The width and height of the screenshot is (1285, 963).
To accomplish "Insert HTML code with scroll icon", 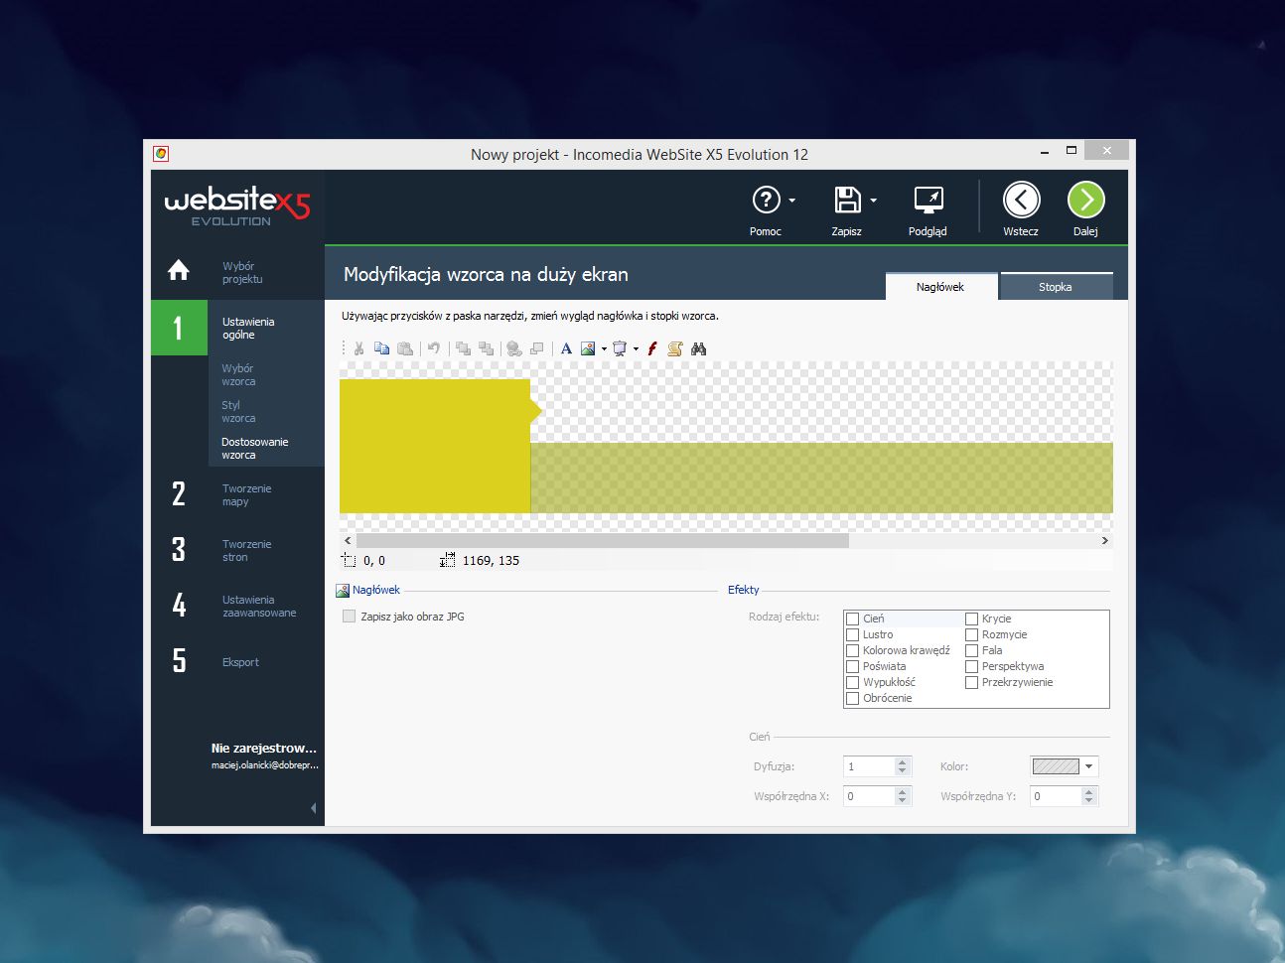I will coord(675,348).
